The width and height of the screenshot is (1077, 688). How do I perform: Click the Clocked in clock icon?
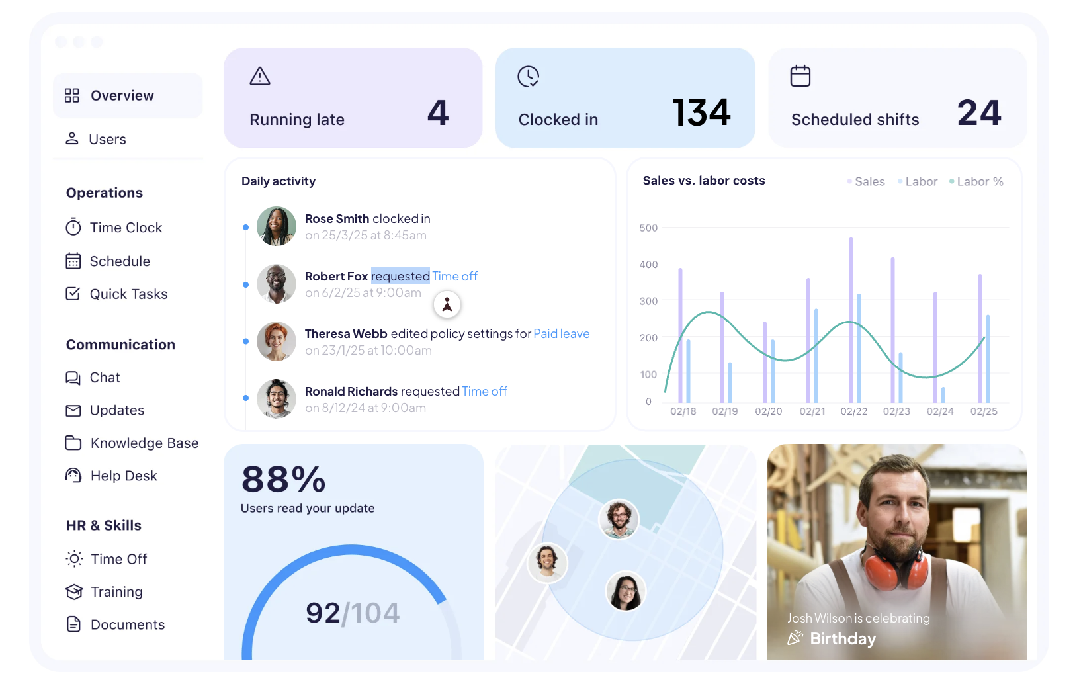(528, 76)
